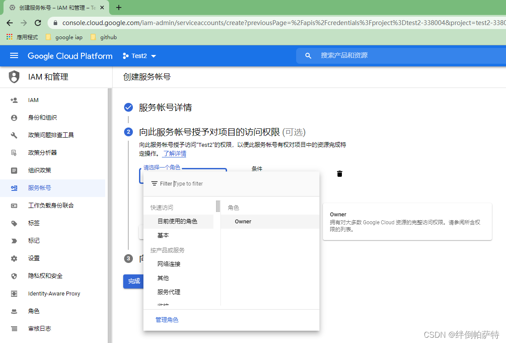
Task: Close the 创建服务帐号 browser tab
Action: point(102,7)
